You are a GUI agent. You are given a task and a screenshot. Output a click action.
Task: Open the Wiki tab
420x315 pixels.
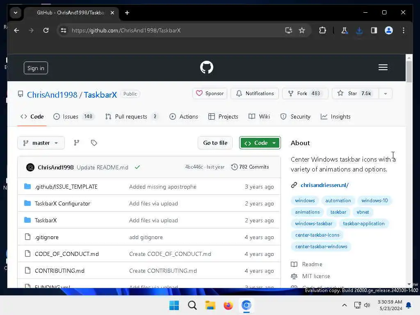[259, 116]
